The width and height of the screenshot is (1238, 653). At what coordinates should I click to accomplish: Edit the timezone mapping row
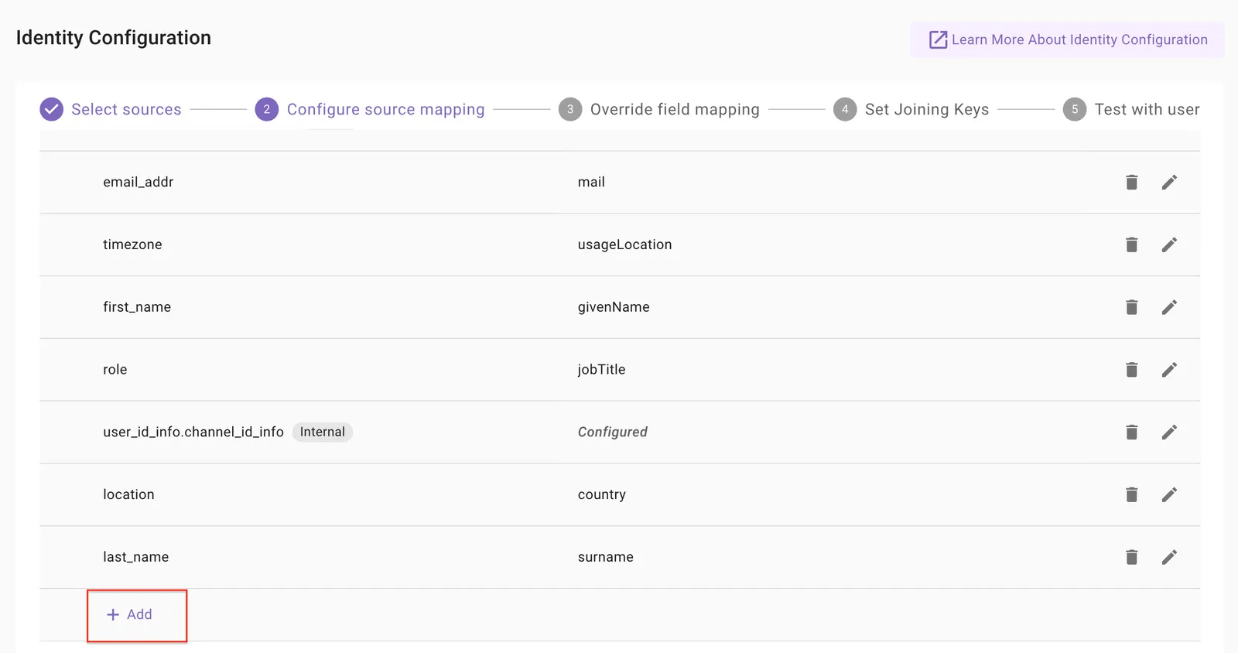1169,244
